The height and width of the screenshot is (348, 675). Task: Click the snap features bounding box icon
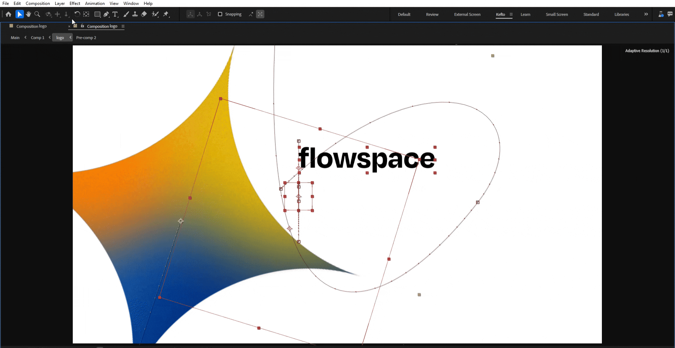tap(260, 14)
